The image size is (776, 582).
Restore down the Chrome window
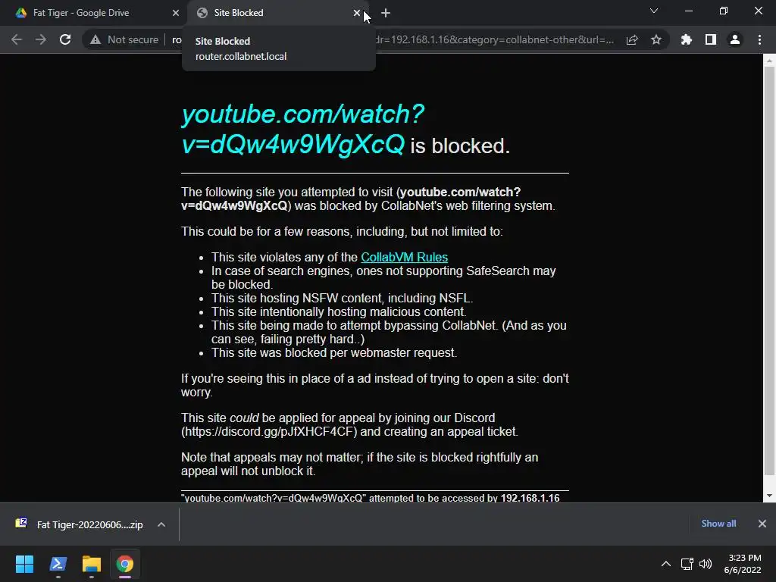click(x=724, y=11)
